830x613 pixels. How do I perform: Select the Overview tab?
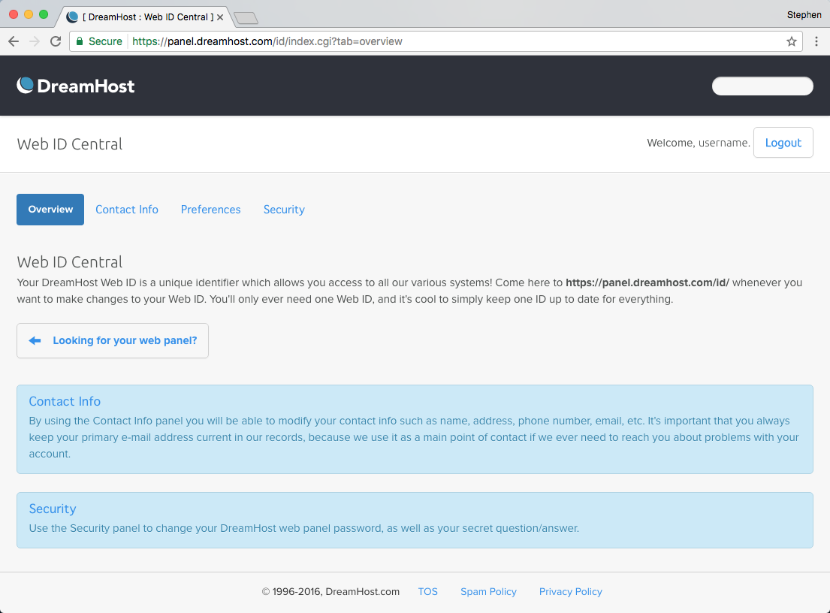50,210
